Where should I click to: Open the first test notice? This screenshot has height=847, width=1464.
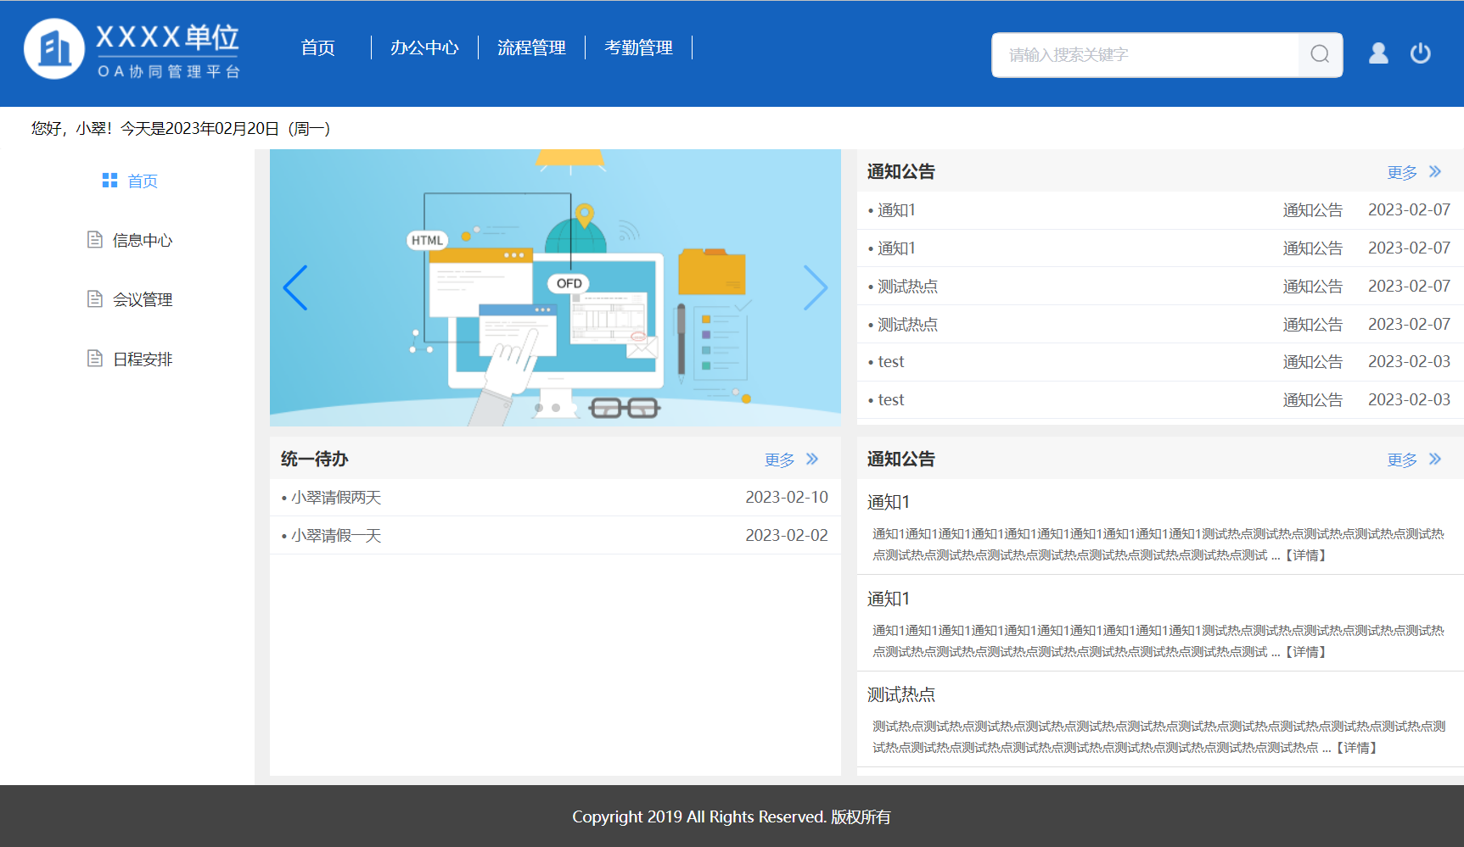click(x=891, y=362)
